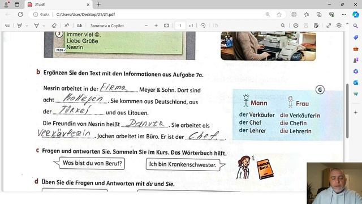Open Collections panel

point(319,14)
